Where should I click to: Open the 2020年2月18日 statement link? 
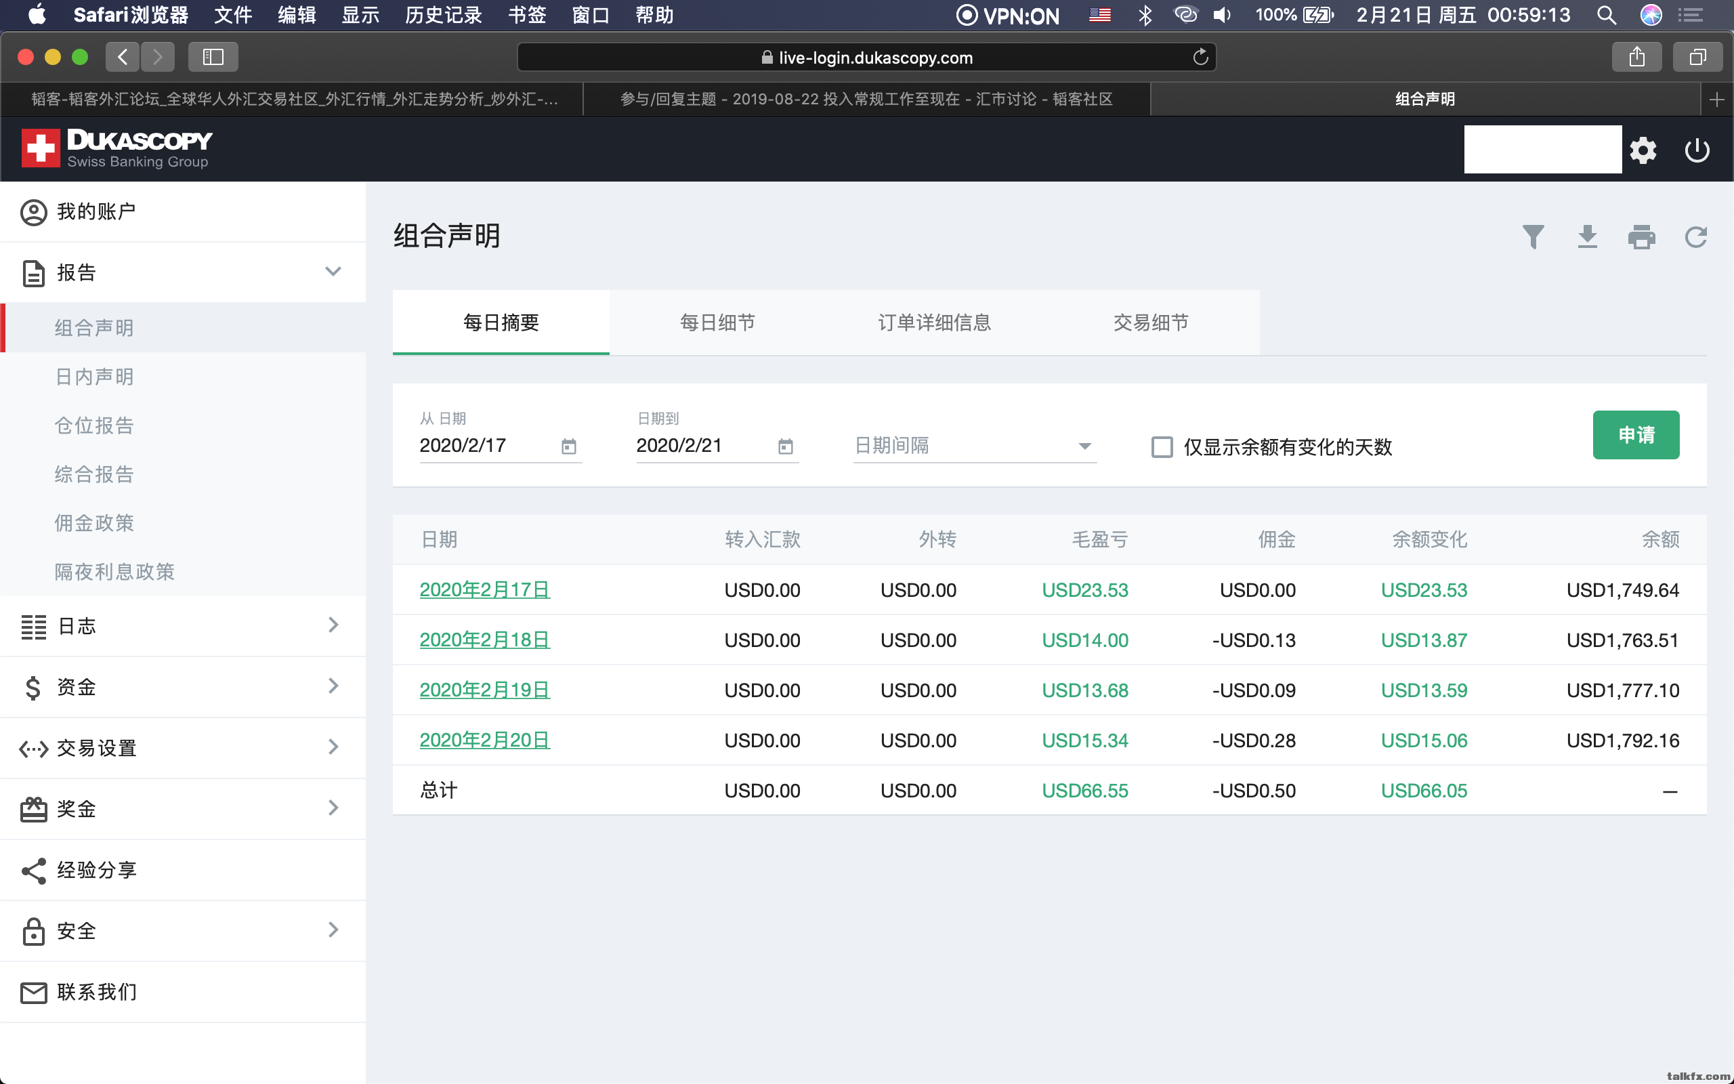[x=484, y=640]
